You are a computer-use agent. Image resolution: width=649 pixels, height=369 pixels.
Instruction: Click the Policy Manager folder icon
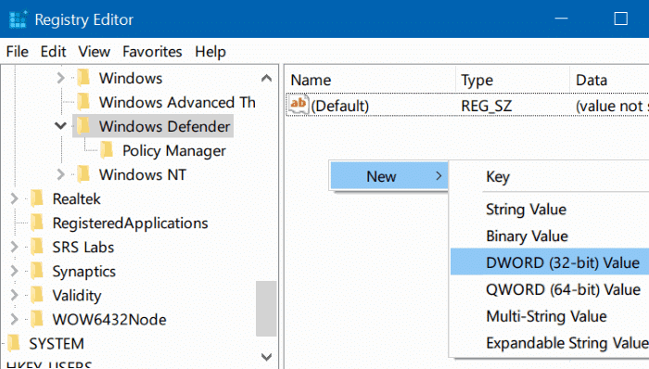coord(107,150)
